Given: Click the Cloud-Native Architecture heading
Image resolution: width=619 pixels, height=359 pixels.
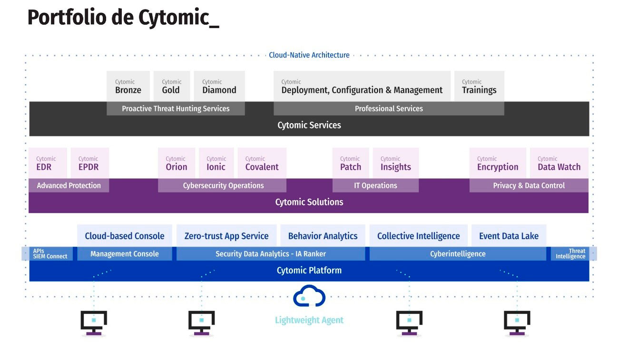Looking at the screenshot, I should pos(309,55).
